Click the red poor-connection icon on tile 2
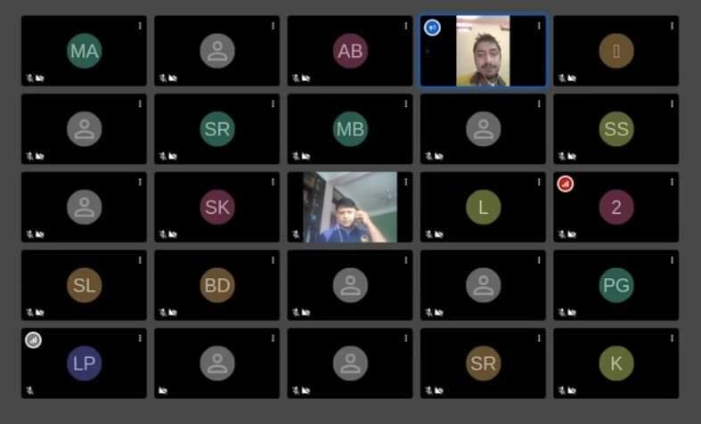The image size is (701, 424). coord(565,183)
